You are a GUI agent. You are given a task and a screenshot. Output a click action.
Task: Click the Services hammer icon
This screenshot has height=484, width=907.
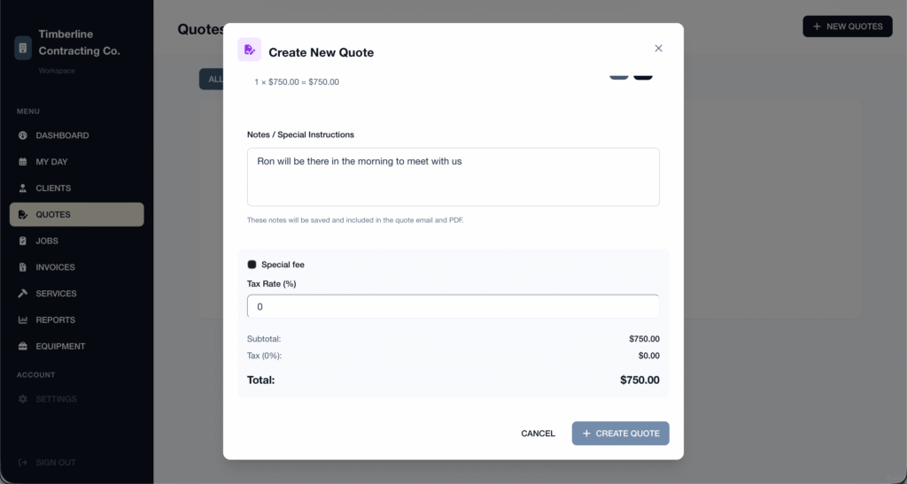coord(22,294)
